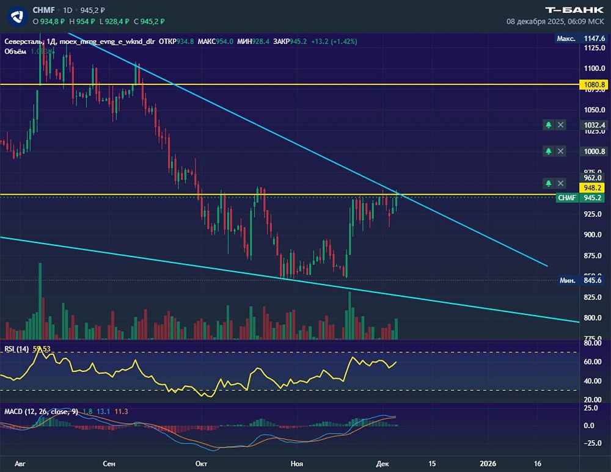Viewport: 611px width, 472px height.
Task: Click the T-Bank logo icon near CHMF ticker
Action: pos(16,16)
